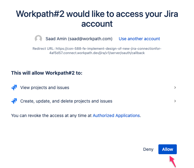Click the Deny button
This screenshot has height=168, width=194.
click(148, 149)
